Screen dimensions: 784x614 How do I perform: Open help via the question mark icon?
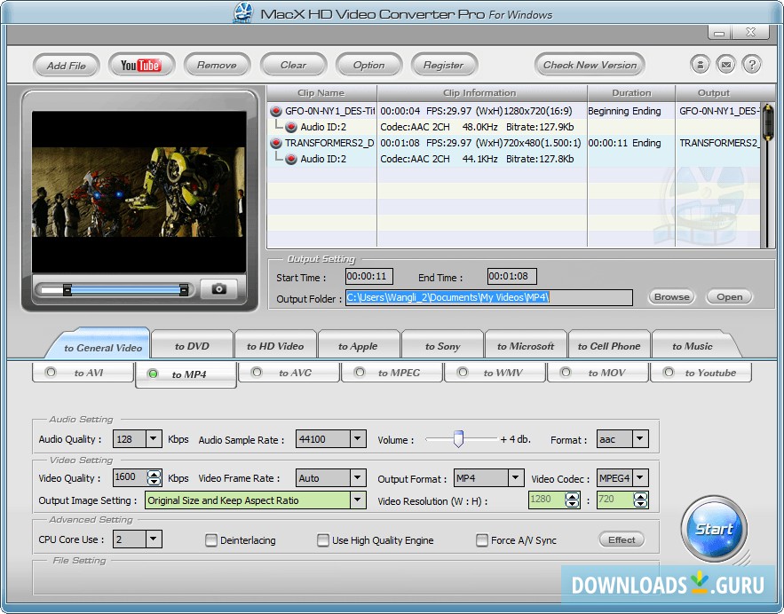(x=753, y=64)
